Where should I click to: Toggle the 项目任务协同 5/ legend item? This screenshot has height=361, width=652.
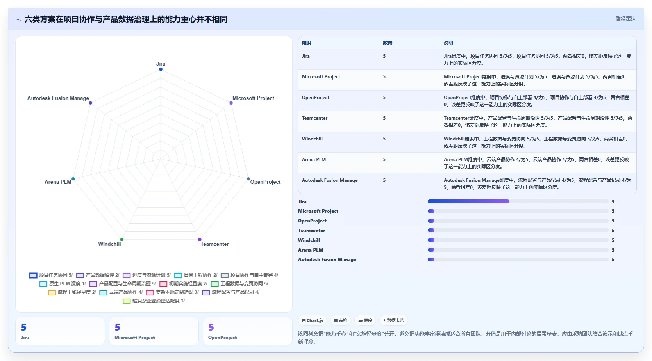point(51,275)
